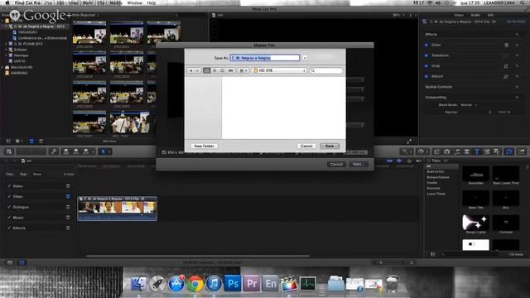Toggle the Color effect checkbox
The width and height of the screenshot is (530, 298).
click(426, 45)
